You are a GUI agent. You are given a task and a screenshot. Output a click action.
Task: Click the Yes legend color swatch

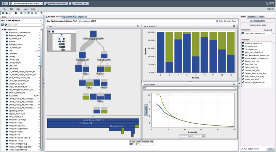136,144
